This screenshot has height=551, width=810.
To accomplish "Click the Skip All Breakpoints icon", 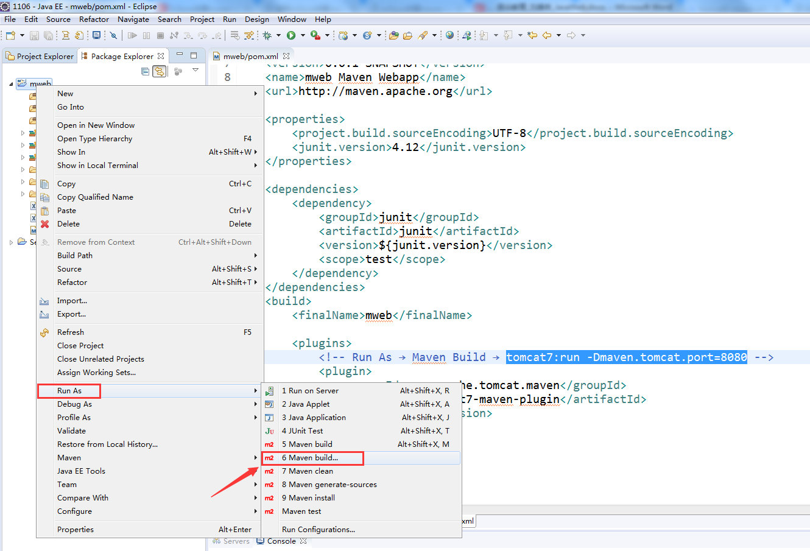I will point(113,35).
